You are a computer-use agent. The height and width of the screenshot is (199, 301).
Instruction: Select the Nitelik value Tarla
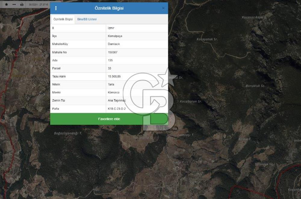click(x=111, y=84)
